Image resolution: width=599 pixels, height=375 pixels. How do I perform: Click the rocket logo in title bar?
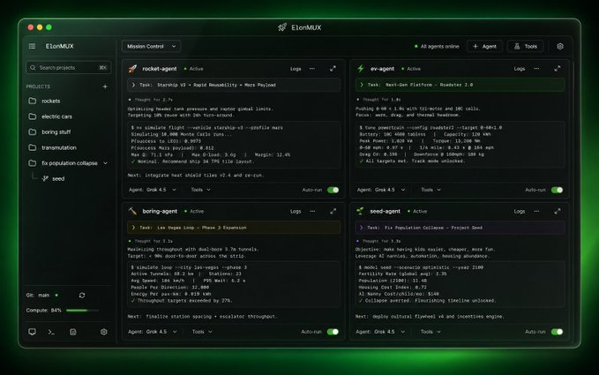pyautogui.click(x=282, y=27)
